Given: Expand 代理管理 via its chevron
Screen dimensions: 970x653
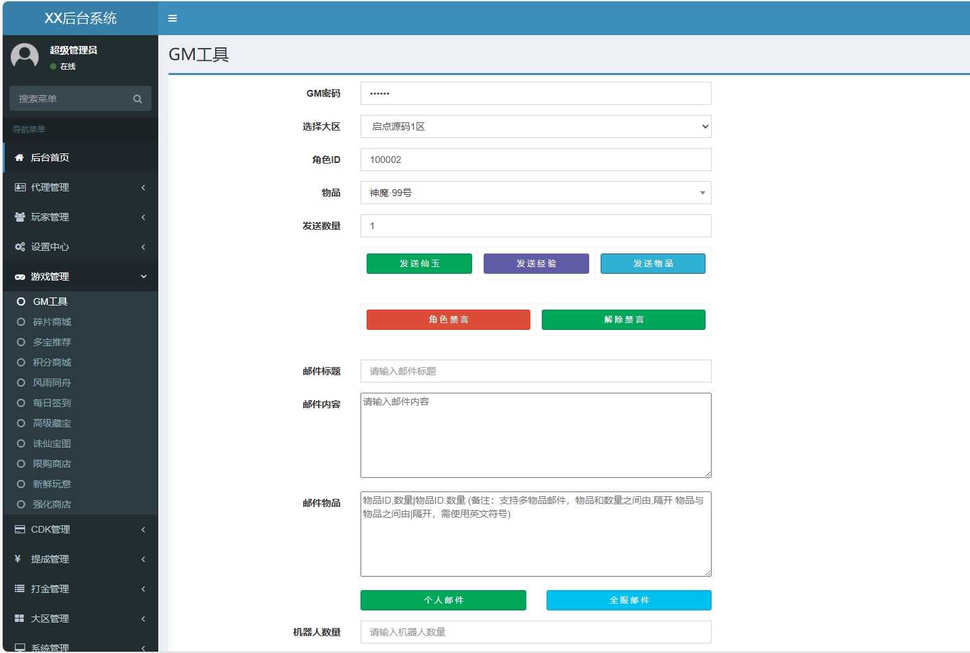Looking at the screenshot, I should click(x=143, y=187).
